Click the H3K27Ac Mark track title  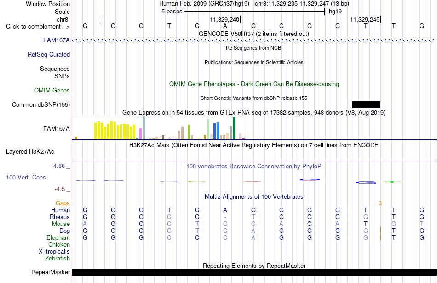pos(254,145)
